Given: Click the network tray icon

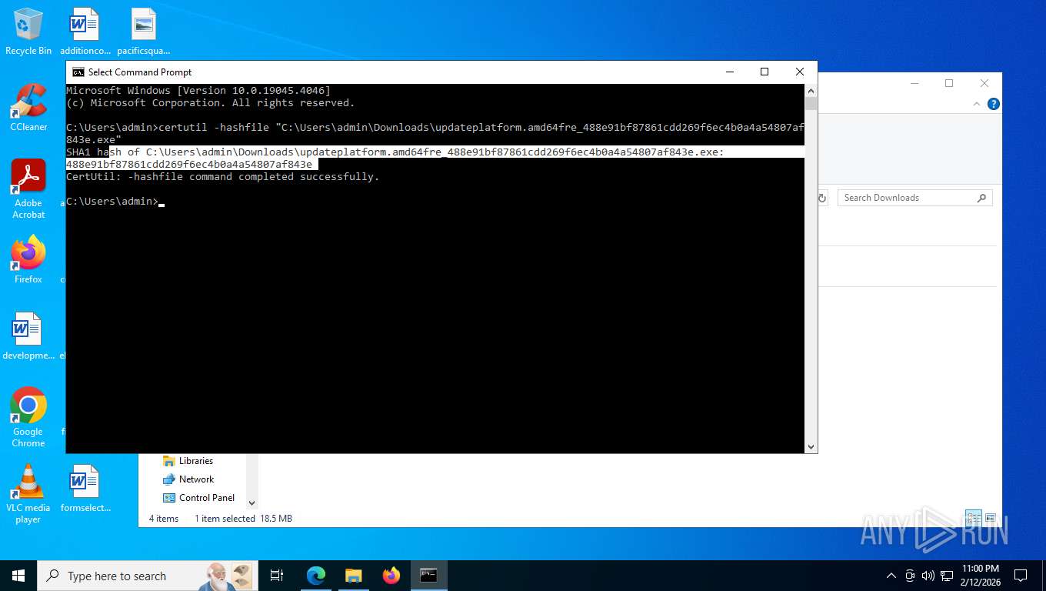Looking at the screenshot, I should (947, 576).
